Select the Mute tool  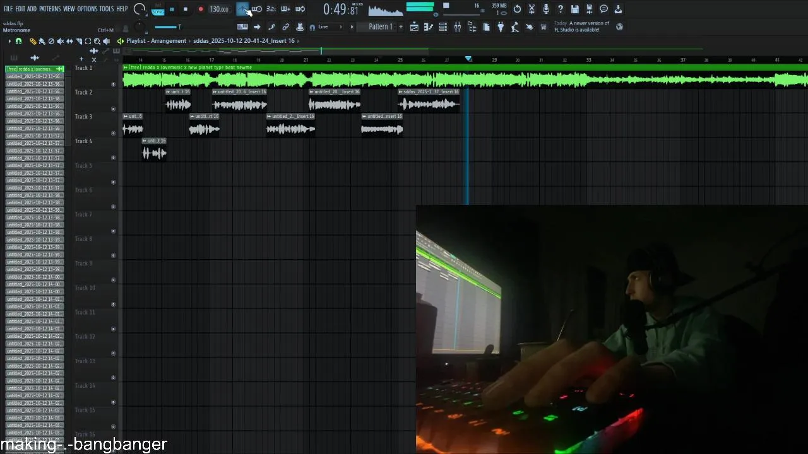61,41
